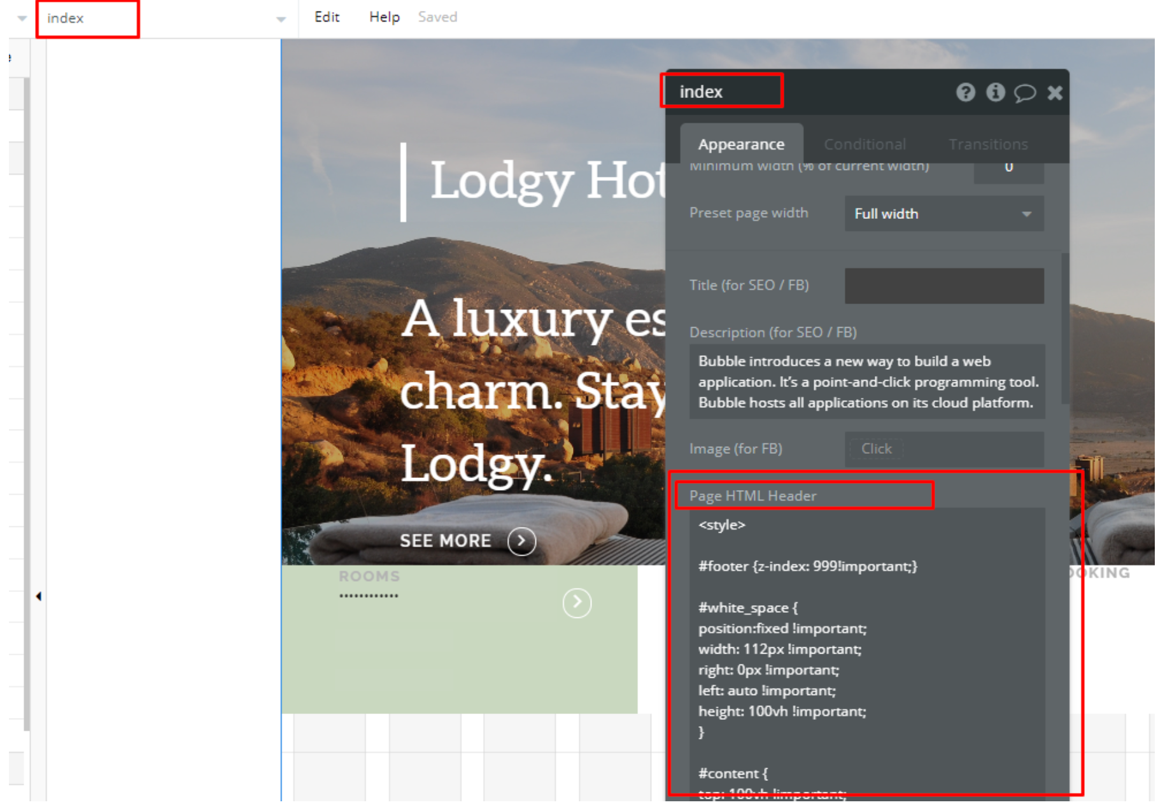Click inside the Page HTML Header code box
The width and height of the screenshot is (1165, 807).
click(867, 652)
